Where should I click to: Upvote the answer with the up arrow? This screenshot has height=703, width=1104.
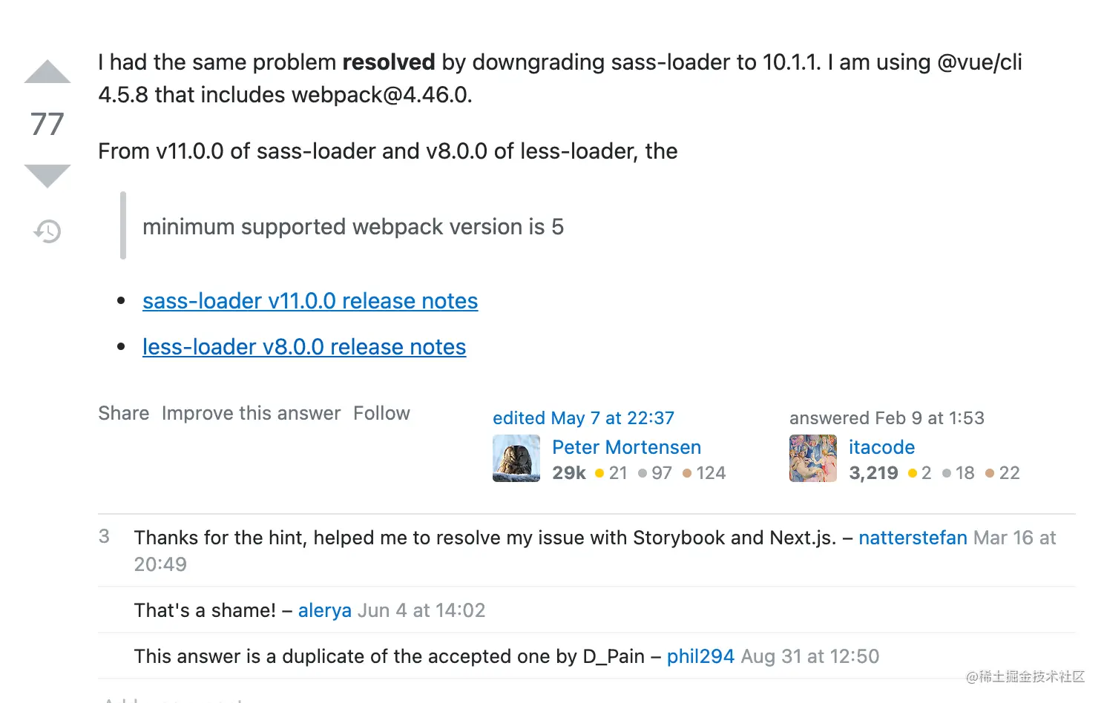coord(47,73)
